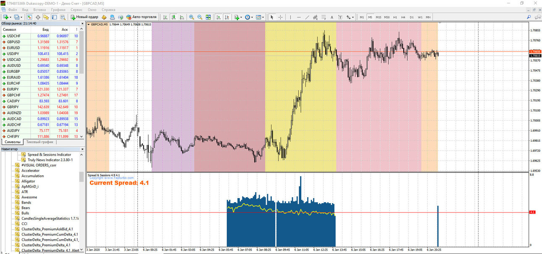The height and width of the screenshot is (254, 542).
Task: Open the Вид menu
Action: point(25,9)
